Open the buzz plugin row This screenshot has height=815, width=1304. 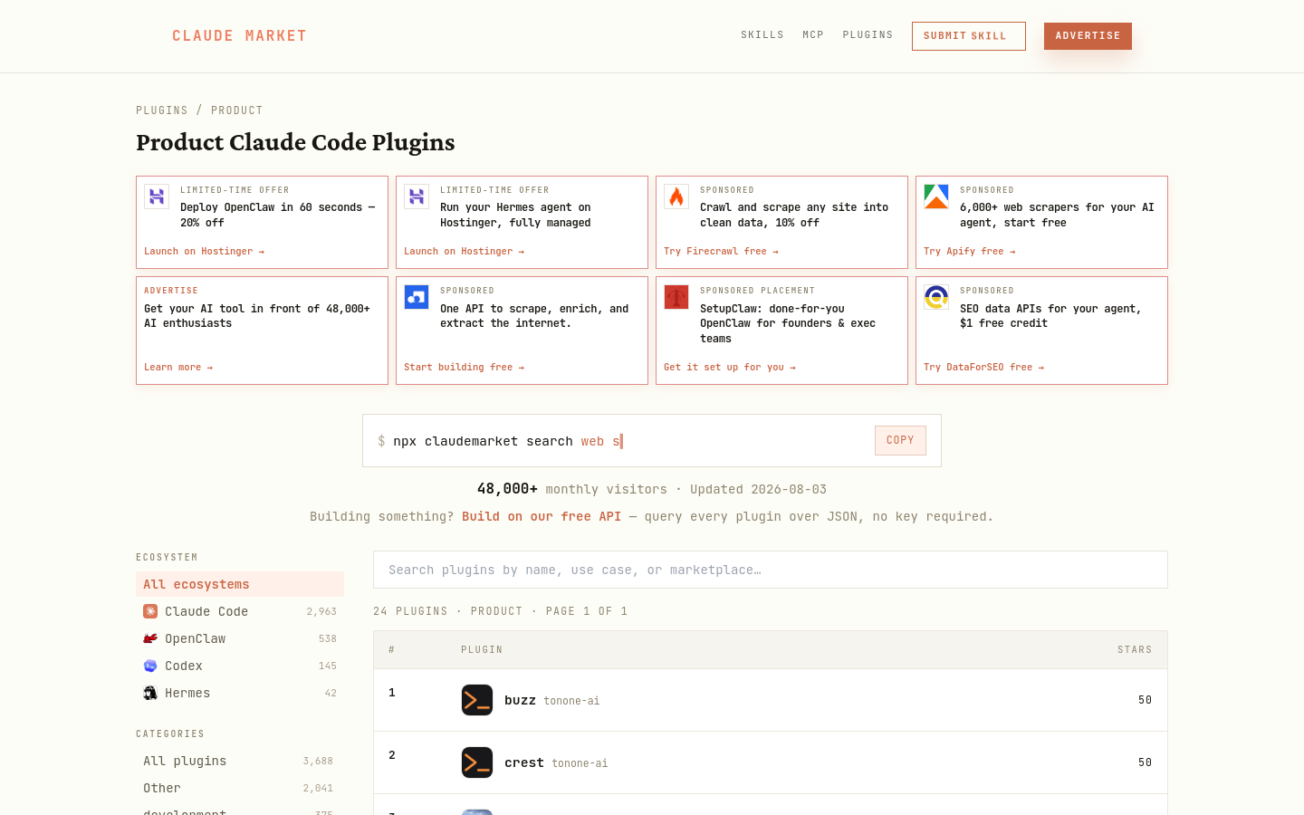tap(771, 700)
